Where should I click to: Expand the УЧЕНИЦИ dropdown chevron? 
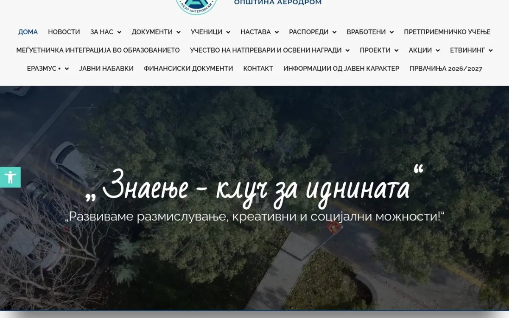(228, 32)
